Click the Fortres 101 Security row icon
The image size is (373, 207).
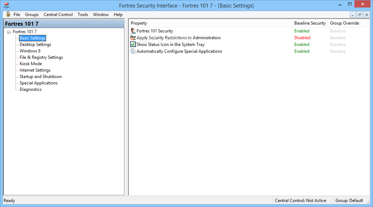click(x=133, y=31)
